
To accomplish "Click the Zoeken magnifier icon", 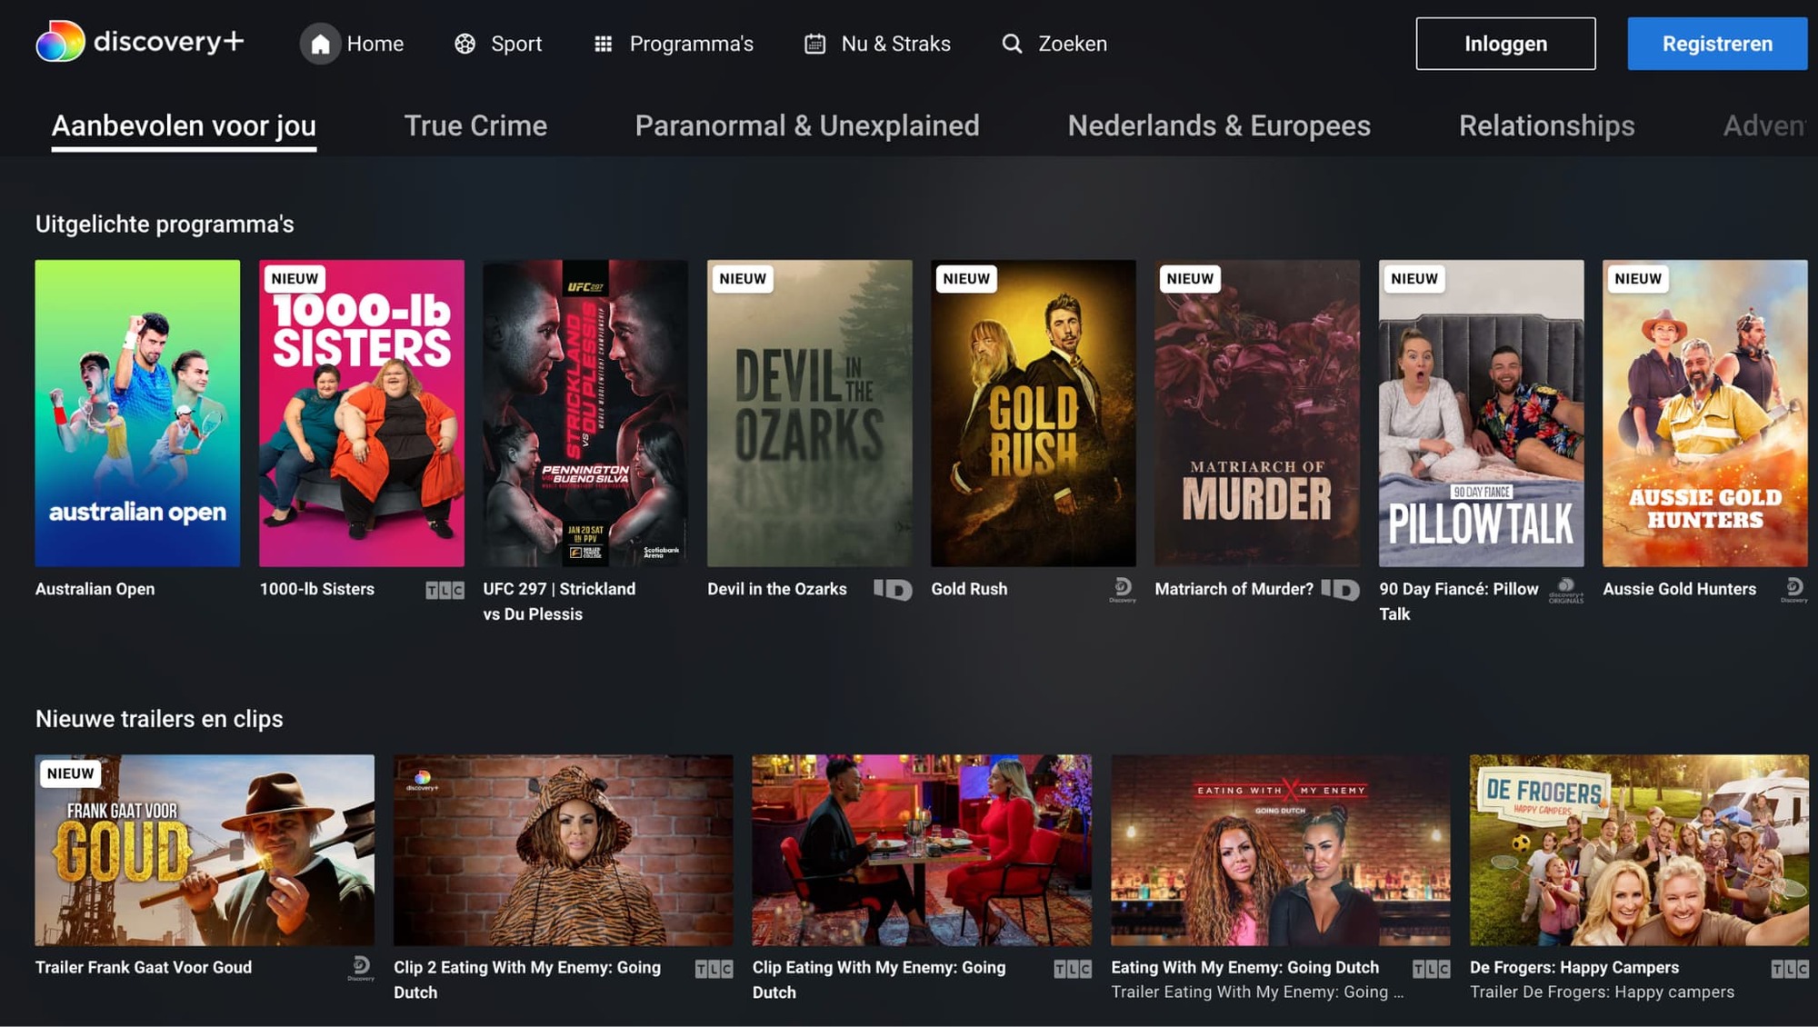I will tap(1012, 44).
